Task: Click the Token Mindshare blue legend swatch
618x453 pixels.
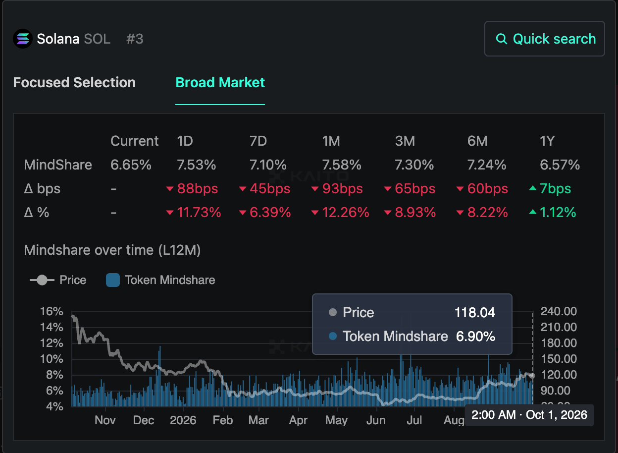Action: coord(113,280)
